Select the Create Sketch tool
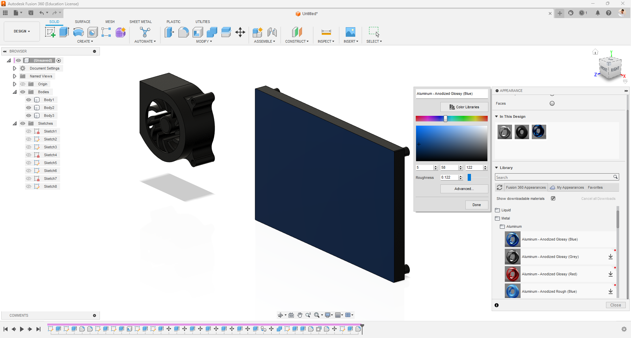Screen dimensions: 631x338 click(x=50, y=32)
